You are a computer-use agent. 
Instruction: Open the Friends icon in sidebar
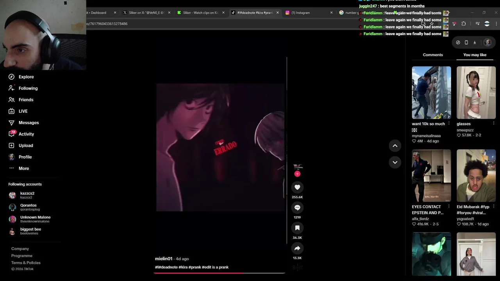[11, 100]
